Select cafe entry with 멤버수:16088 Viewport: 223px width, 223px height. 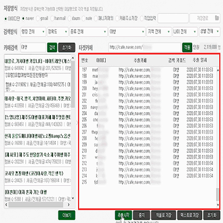pyautogui.click(x=38, y=139)
